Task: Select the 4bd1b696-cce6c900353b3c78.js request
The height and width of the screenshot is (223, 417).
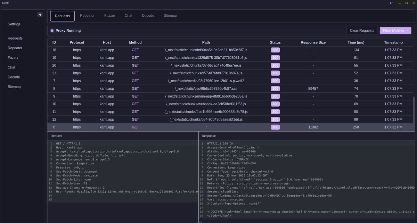Action: 206,111
